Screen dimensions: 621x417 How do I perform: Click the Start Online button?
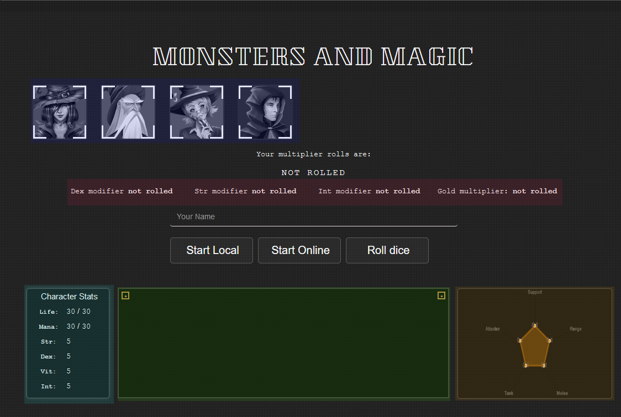299,250
